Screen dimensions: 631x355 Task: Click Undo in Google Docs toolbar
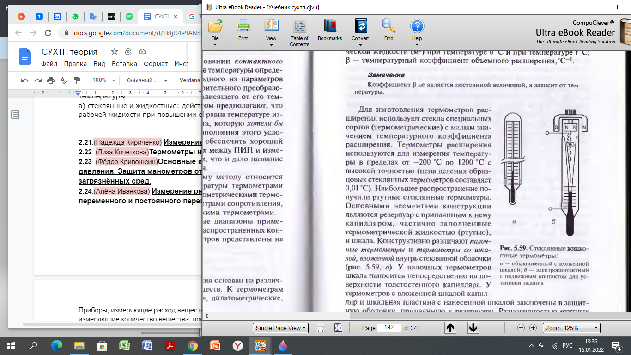click(25, 80)
